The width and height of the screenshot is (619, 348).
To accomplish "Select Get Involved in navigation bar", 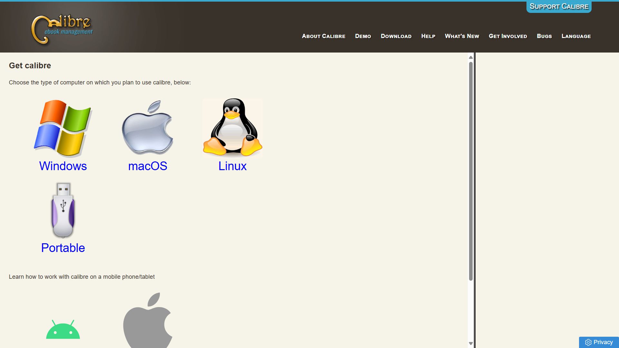I will click(x=508, y=36).
